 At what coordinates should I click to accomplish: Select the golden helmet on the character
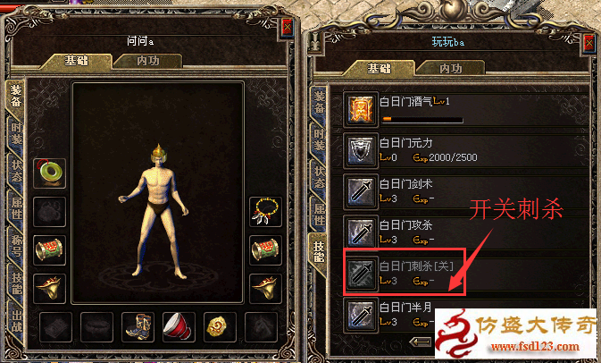pyautogui.click(x=158, y=154)
